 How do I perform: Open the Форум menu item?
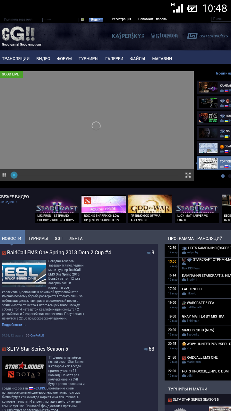(x=64, y=59)
